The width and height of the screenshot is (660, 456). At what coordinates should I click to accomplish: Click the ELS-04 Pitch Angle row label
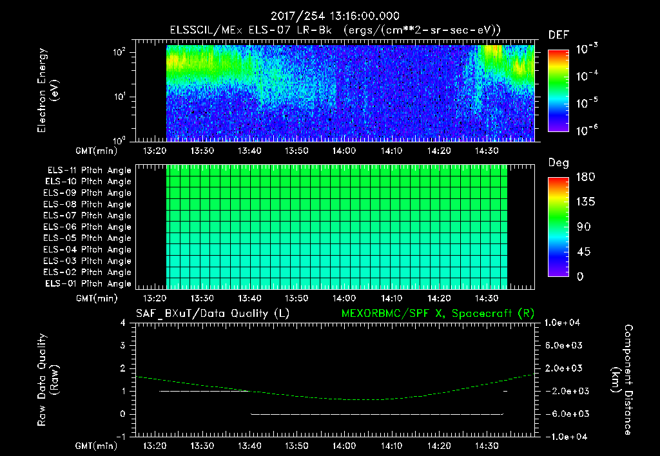(88, 250)
